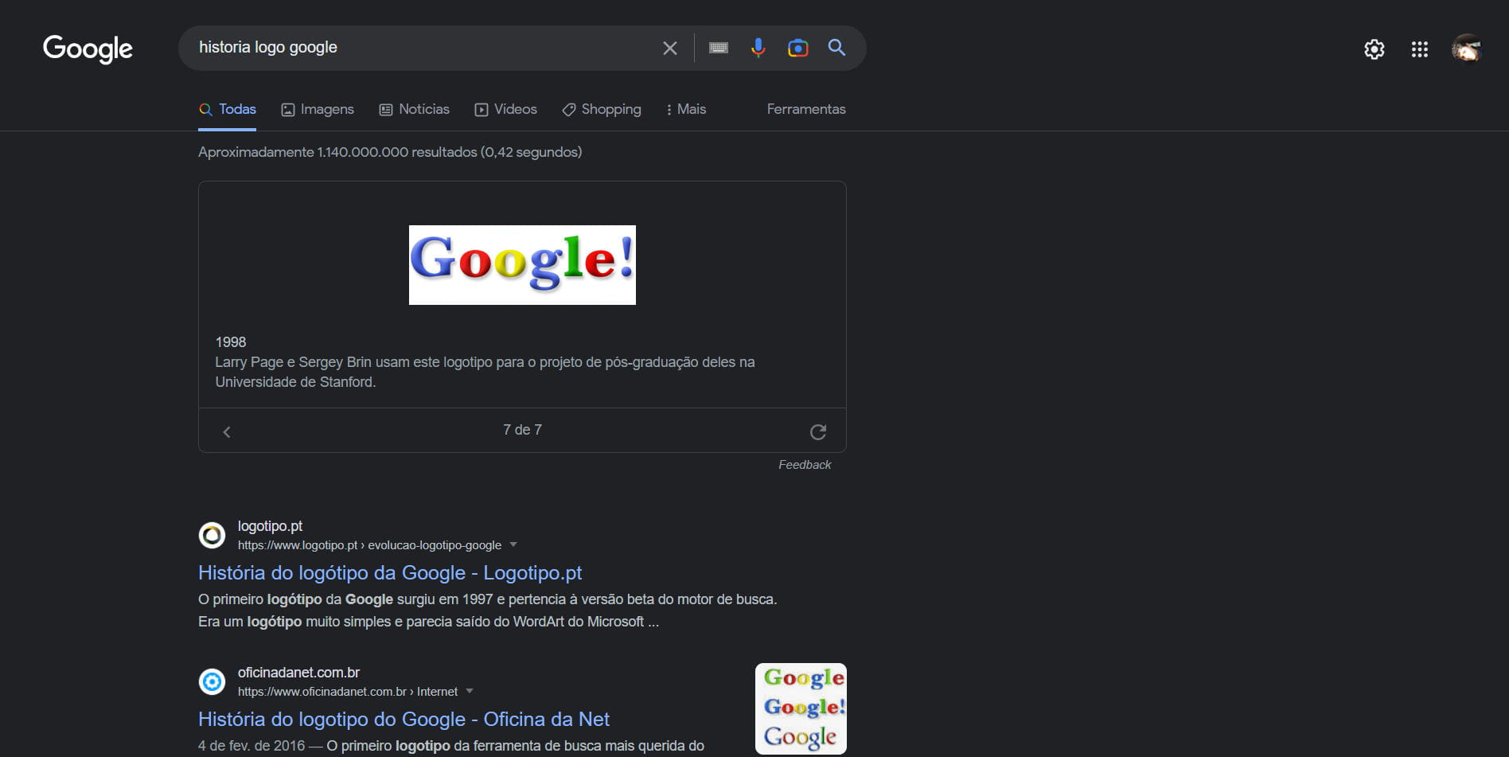Click the Larry Page description text
Screen dimensions: 1509x757
click(x=485, y=372)
